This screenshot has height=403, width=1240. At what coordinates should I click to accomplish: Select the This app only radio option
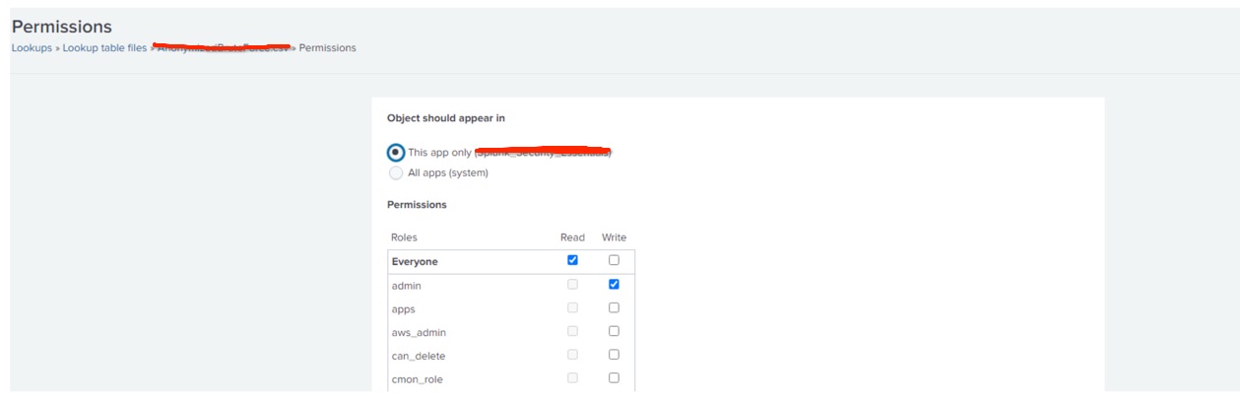click(396, 153)
